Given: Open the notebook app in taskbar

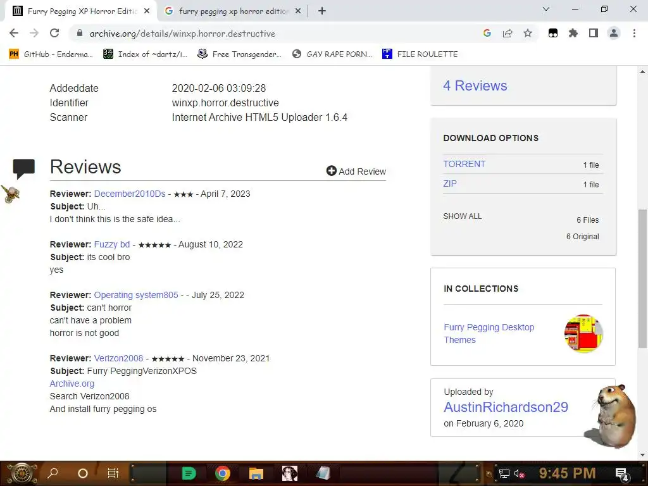Looking at the screenshot, I should pos(323,473).
